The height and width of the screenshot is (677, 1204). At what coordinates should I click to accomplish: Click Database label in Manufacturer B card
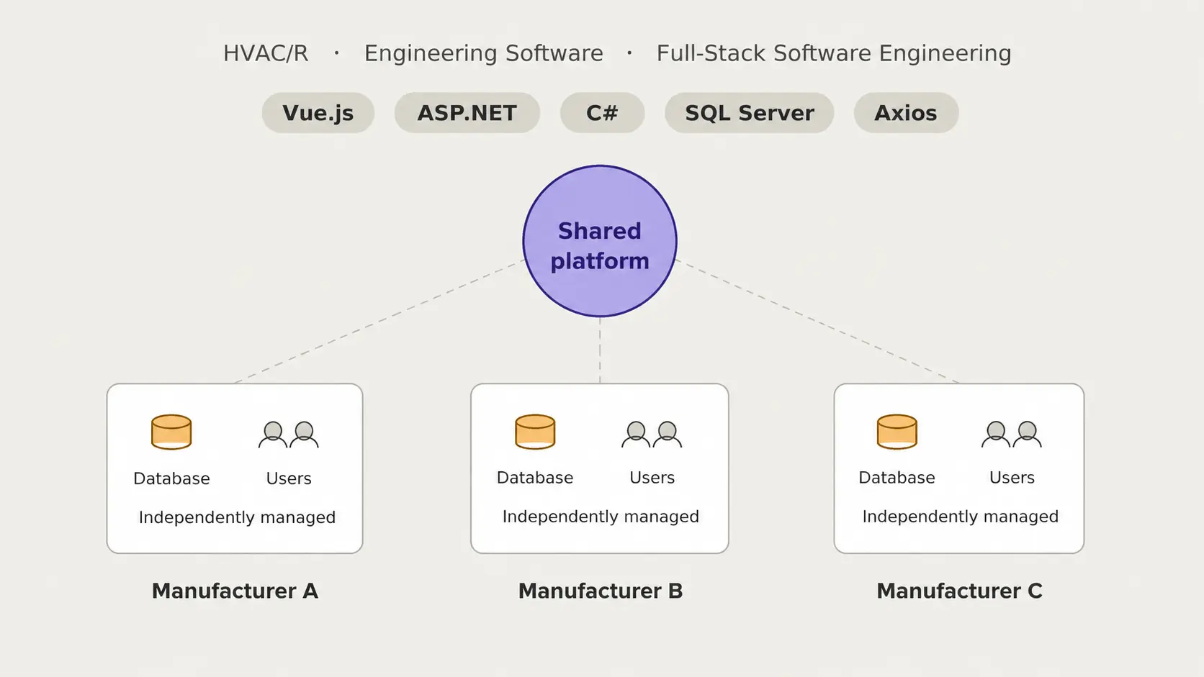pyautogui.click(x=535, y=478)
